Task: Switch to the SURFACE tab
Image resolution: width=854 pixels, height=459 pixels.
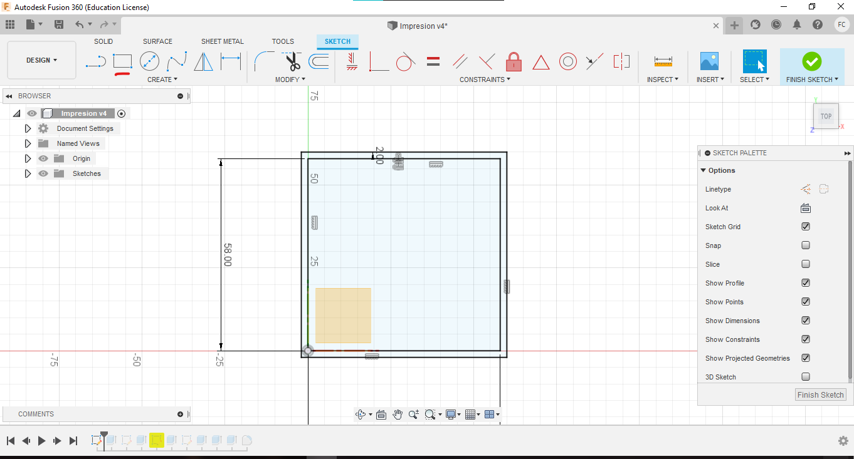Action: point(157,41)
